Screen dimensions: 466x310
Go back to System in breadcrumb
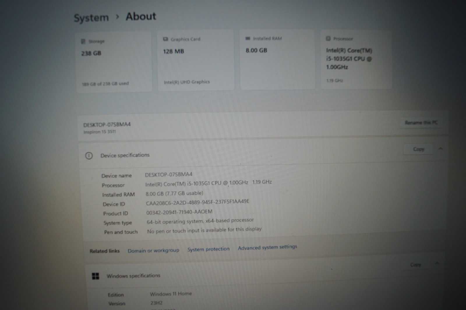(x=91, y=18)
